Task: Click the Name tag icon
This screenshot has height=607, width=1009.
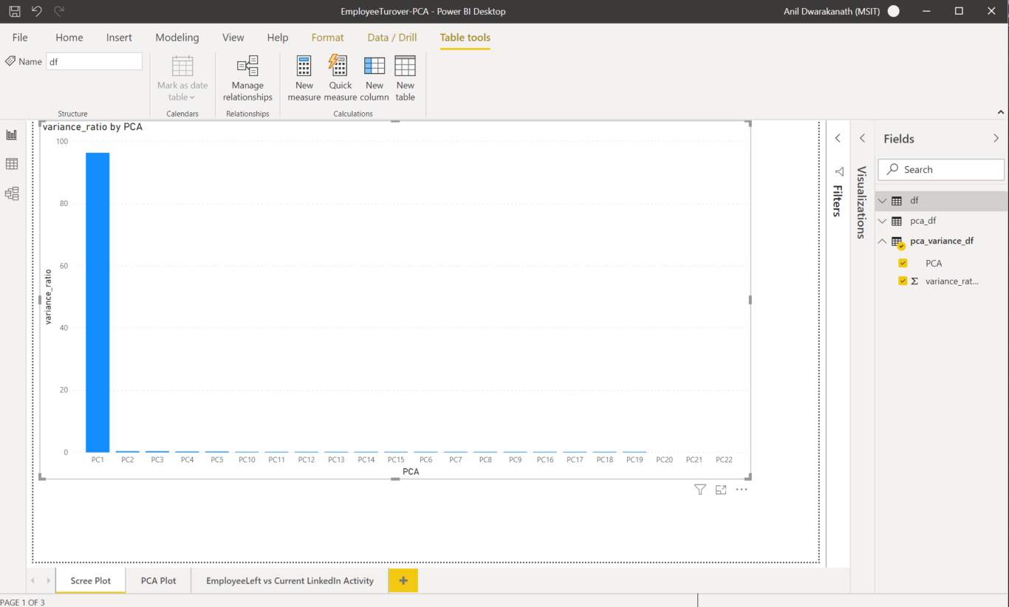Action: (10, 61)
